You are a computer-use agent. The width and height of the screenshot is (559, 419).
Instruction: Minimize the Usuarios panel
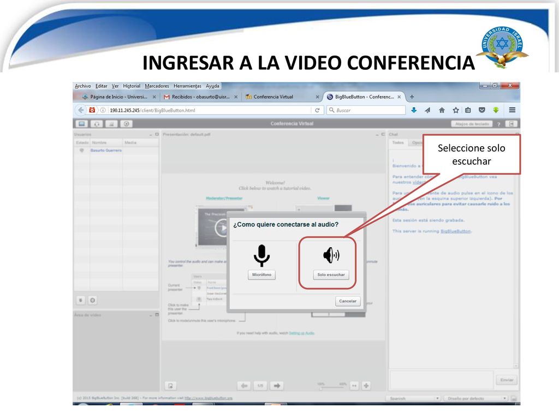pos(151,135)
